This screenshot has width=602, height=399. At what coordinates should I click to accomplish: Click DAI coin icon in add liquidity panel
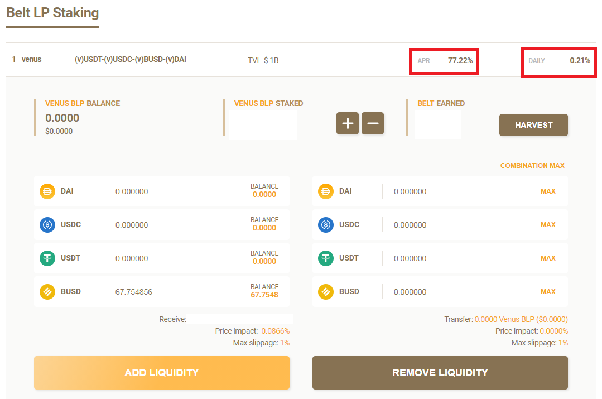pyautogui.click(x=47, y=191)
